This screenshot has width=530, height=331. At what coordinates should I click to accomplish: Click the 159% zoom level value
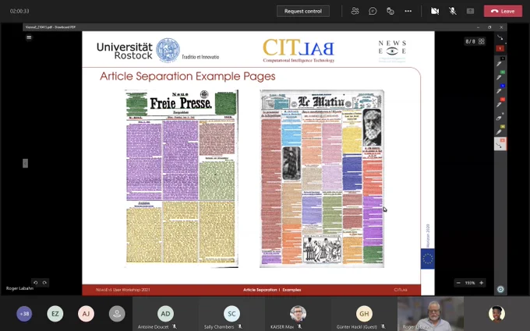[x=470, y=283]
